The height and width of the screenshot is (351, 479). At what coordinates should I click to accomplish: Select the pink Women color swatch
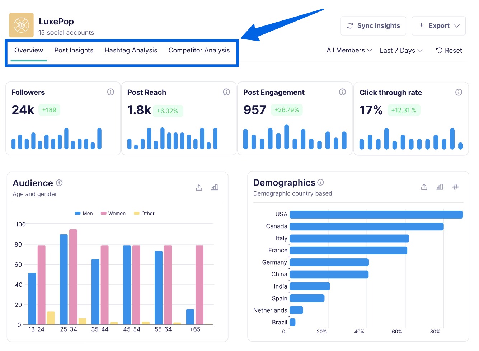pyautogui.click(x=103, y=213)
